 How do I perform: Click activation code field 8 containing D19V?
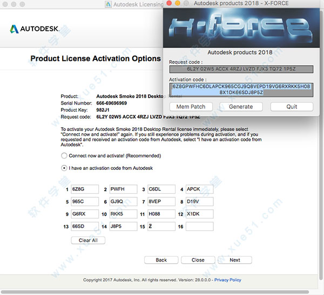[200, 202]
